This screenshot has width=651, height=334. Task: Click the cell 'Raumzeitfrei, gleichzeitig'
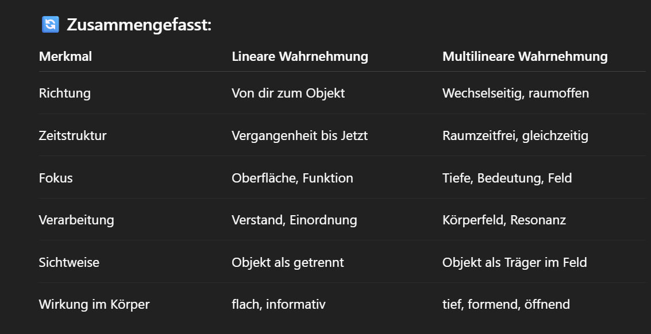(x=515, y=135)
